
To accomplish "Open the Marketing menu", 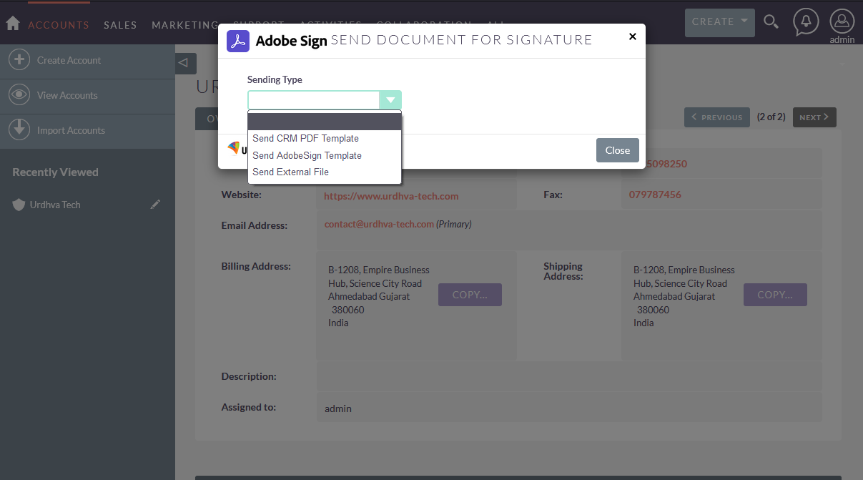I will coord(185,25).
